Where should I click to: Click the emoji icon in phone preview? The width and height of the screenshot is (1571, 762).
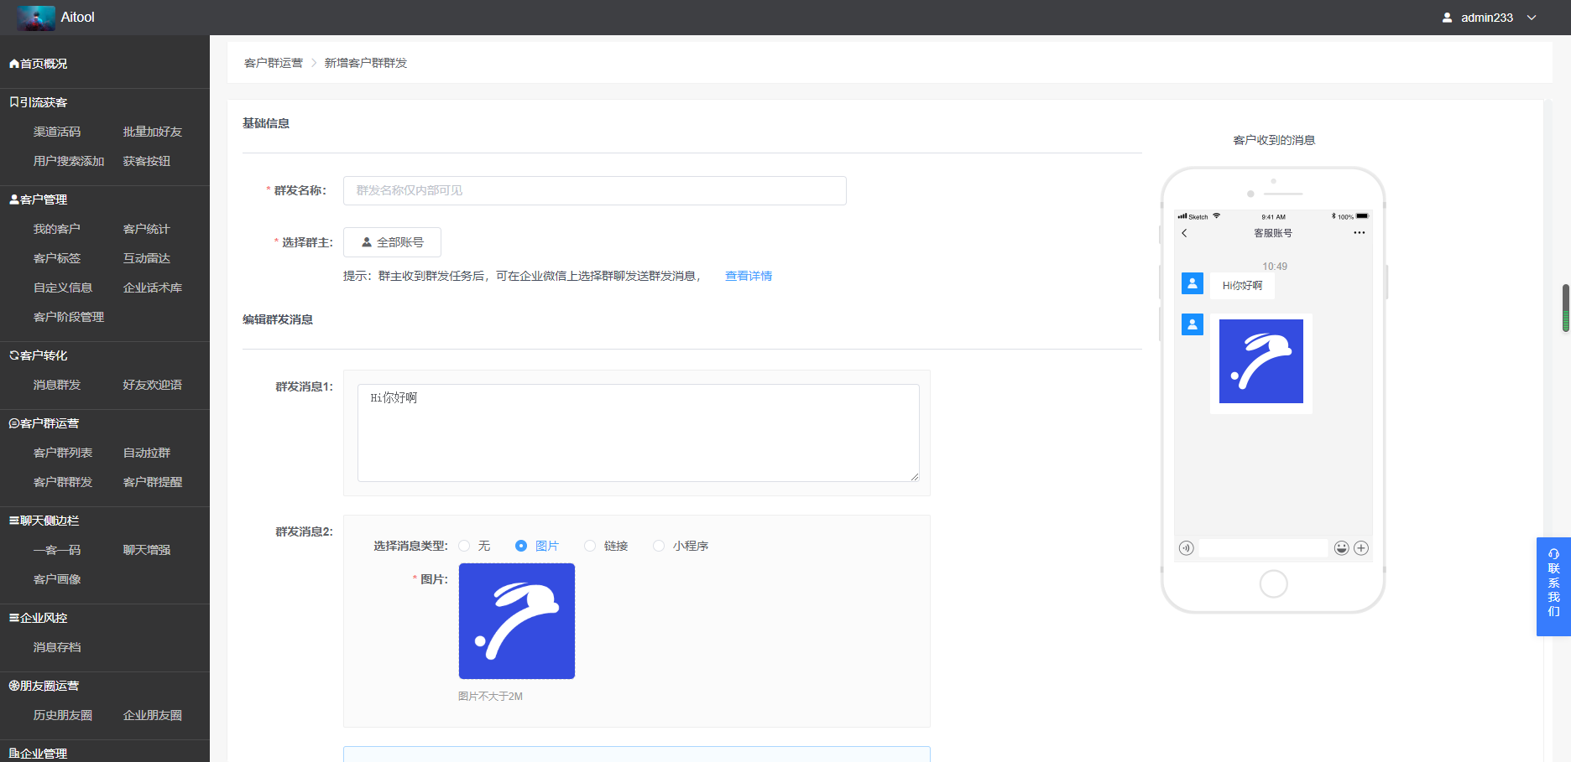tap(1341, 548)
